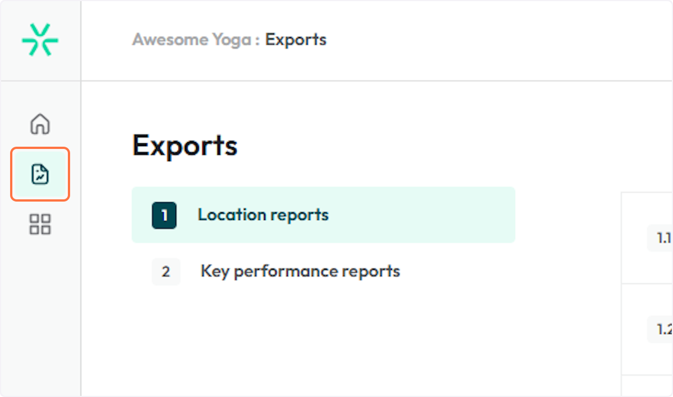Open Home from the sidebar

tap(40, 124)
